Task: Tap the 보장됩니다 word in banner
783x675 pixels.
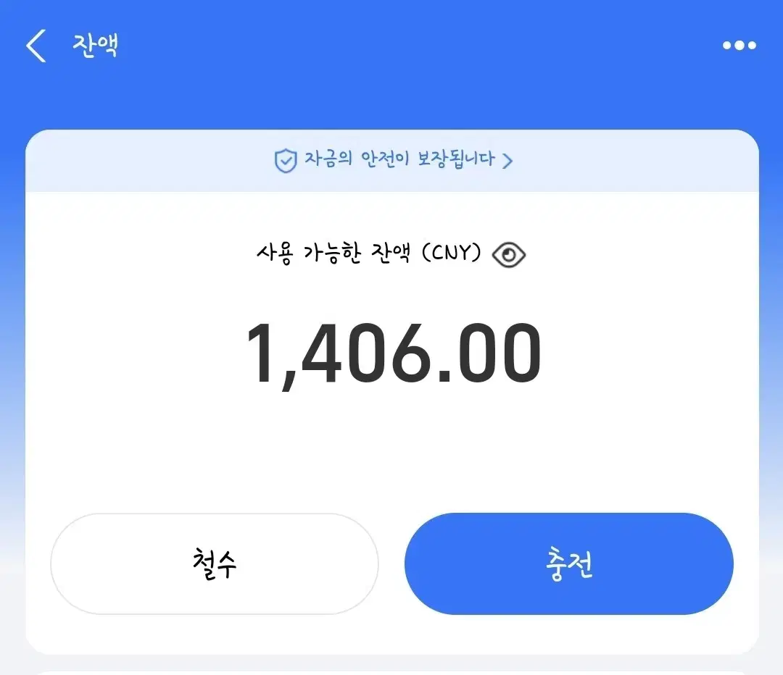Action: (456, 159)
